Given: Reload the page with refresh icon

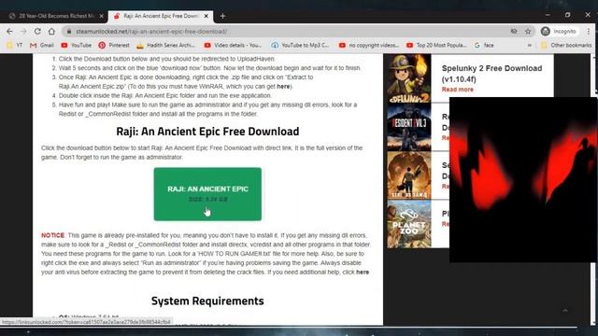Looking at the screenshot, I should pyautogui.click(x=37, y=31).
